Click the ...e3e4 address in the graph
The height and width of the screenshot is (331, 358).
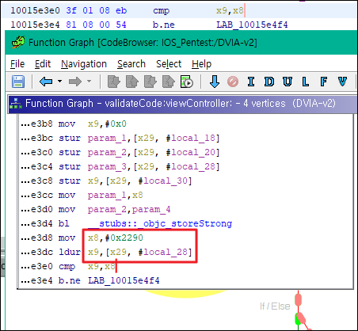pos(36,280)
